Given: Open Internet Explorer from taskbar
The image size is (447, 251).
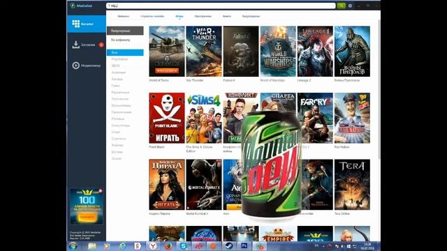Looking at the screenshot, I should click(x=122, y=246).
